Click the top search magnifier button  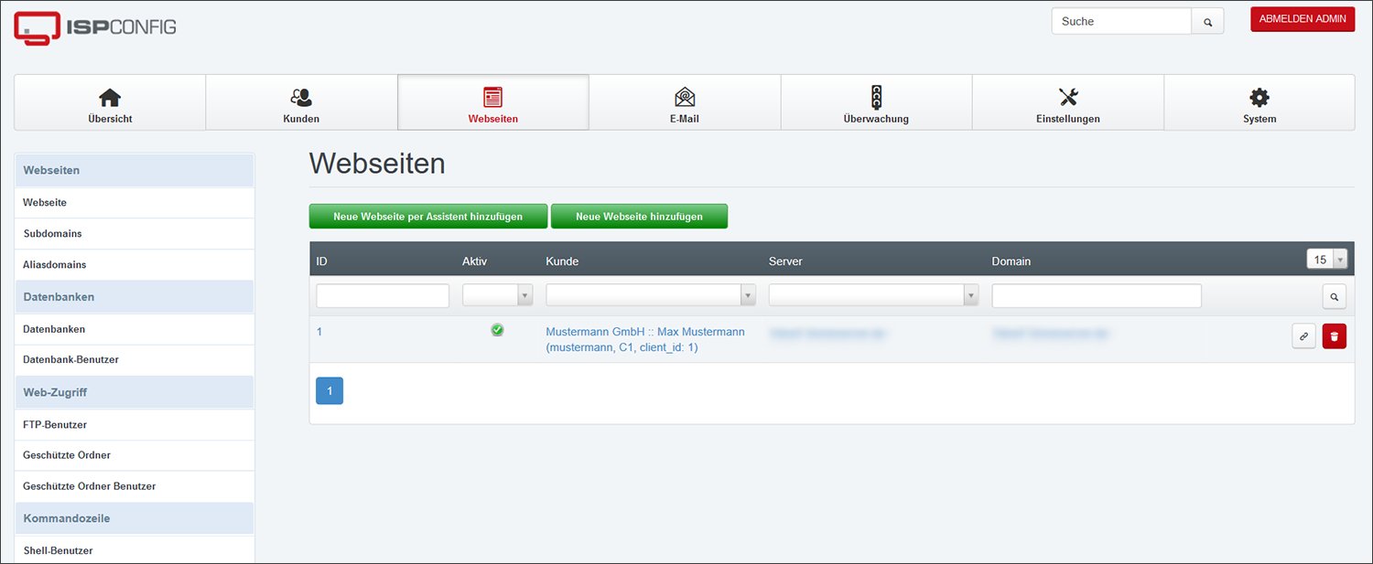coord(1207,22)
